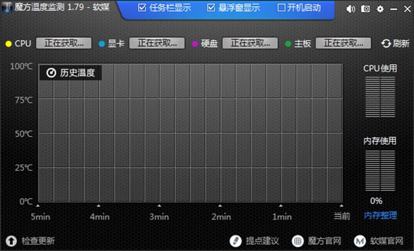Open the 提点建议 link text
The height and width of the screenshot is (251, 414).
point(262,241)
